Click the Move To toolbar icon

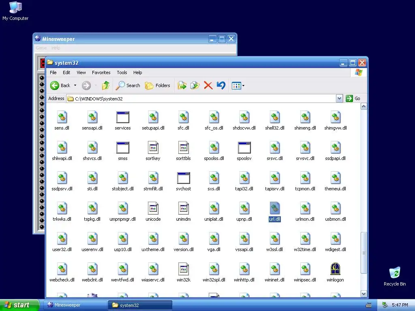click(182, 85)
